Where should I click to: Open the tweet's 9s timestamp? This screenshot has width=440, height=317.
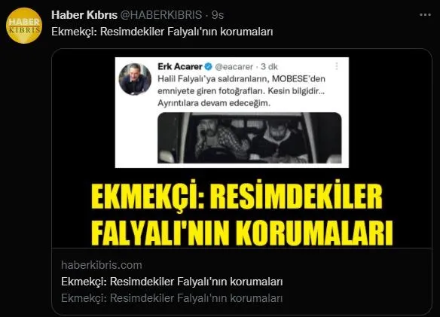(x=218, y=15)
